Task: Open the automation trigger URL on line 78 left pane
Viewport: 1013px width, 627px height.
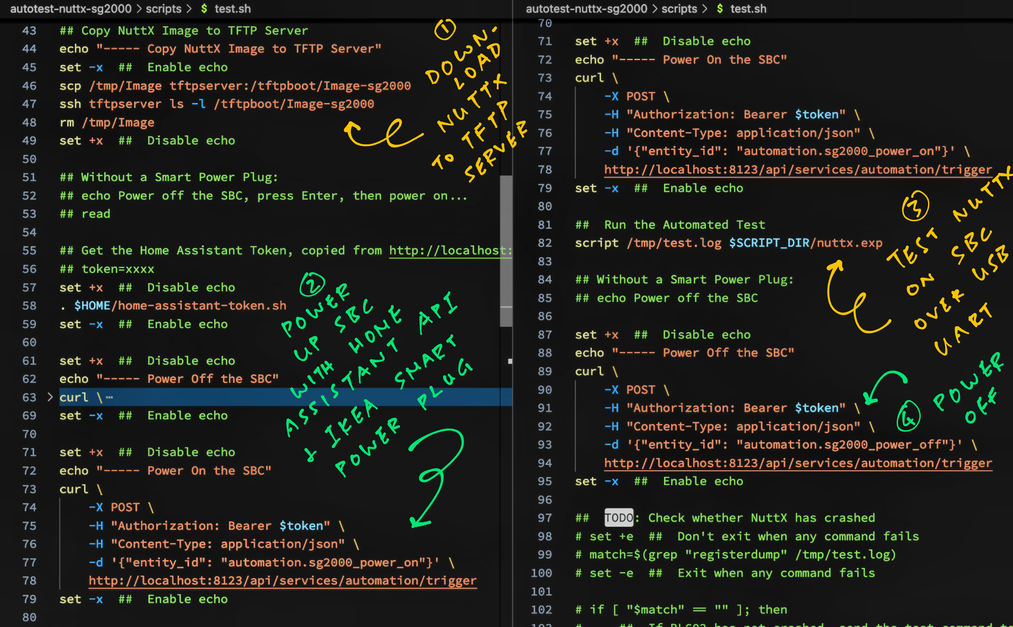Action: [282, 580]
